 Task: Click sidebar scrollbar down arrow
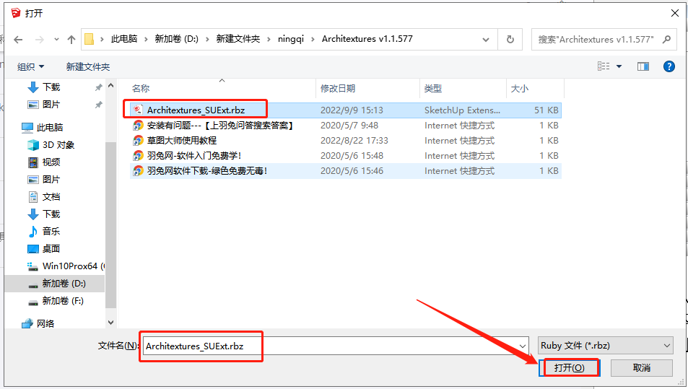pyautogui.click(x=110, y=323)
